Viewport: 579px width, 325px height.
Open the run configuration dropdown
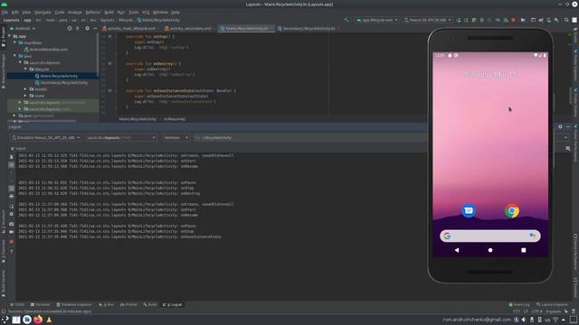click(x=376, y=20)
